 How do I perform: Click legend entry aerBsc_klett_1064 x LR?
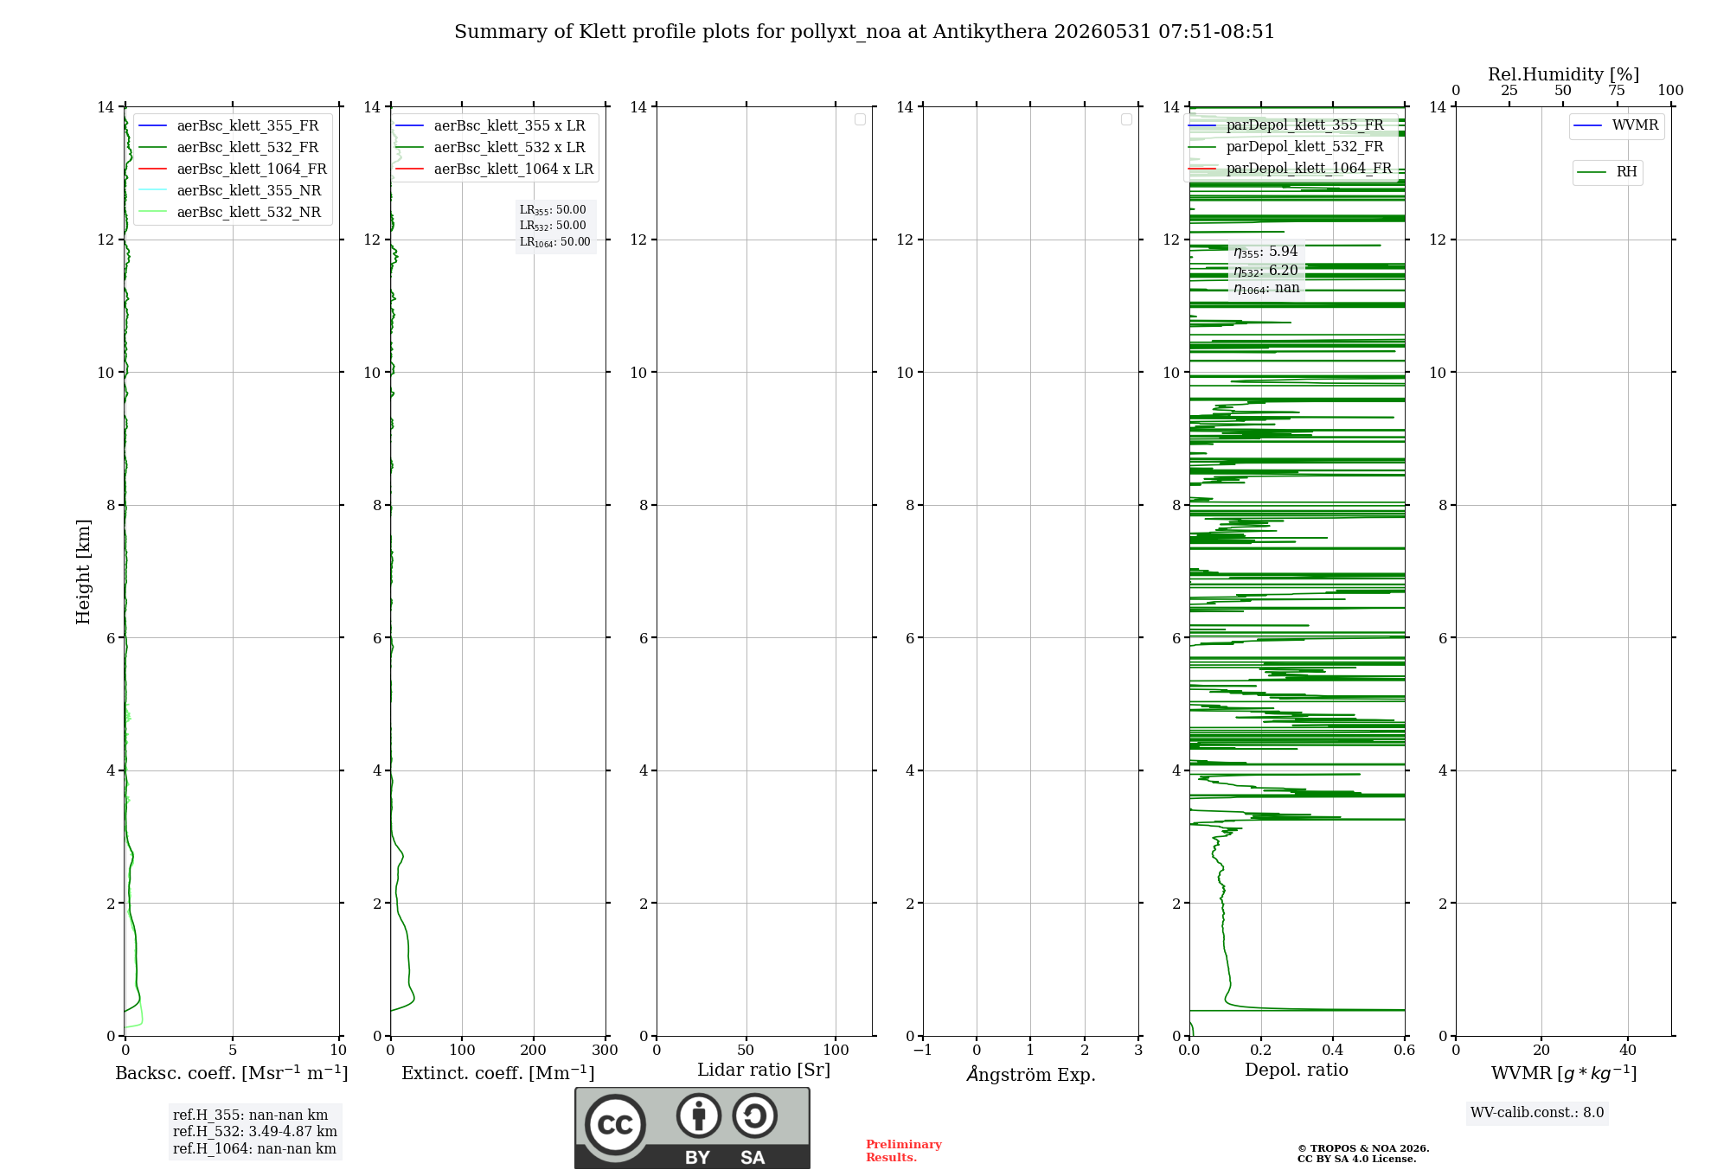[495, 169]
